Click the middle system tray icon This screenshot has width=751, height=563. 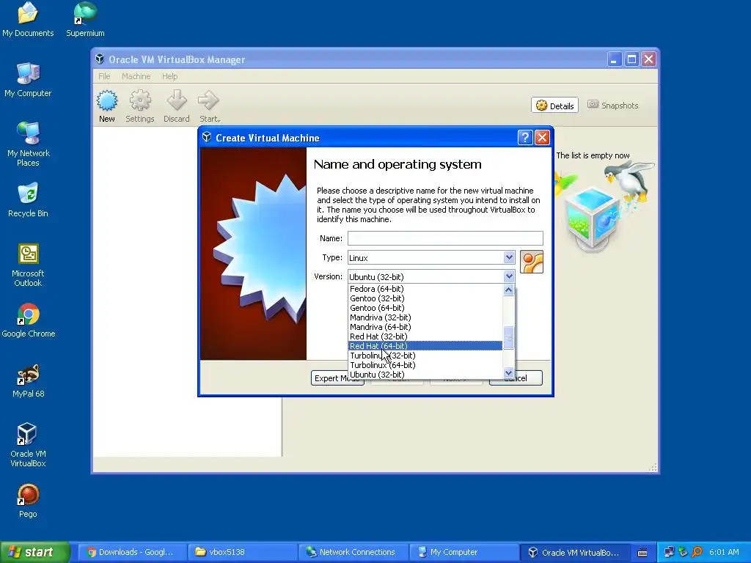[x=683, y=553]
